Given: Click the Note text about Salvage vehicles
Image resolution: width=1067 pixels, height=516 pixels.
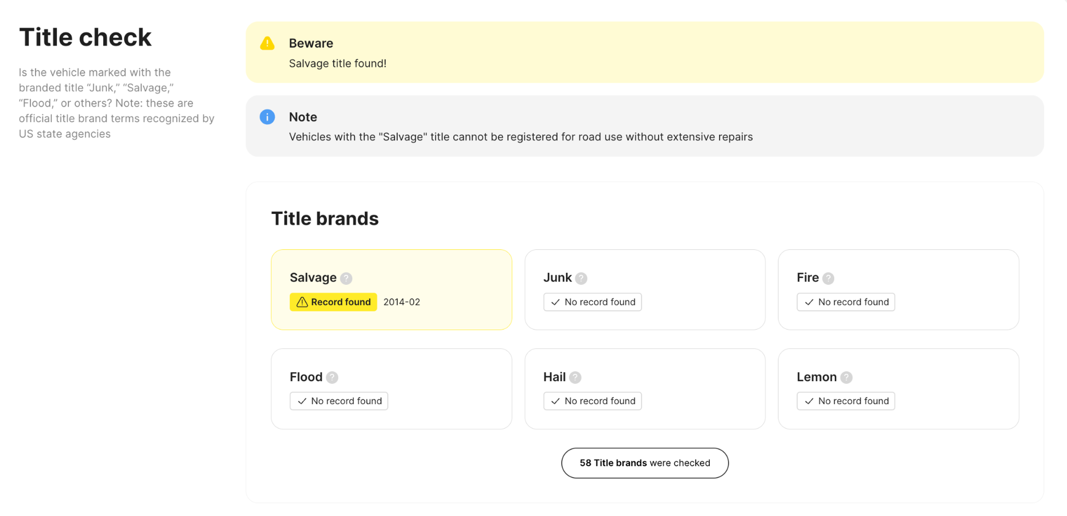Looking at the screenshot, I should (x=520, y=137).
